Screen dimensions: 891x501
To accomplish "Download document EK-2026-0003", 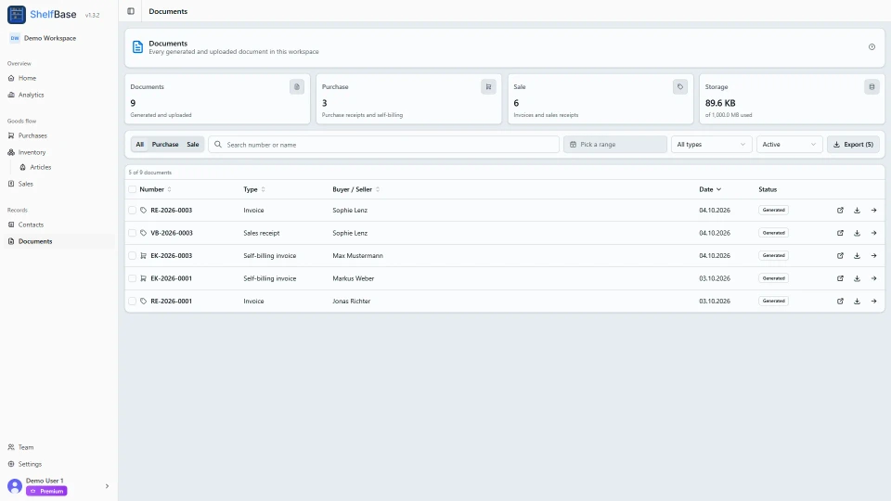I will [857, 256].
